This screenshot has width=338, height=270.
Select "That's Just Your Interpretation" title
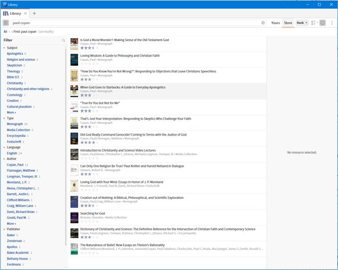[136, 118]
